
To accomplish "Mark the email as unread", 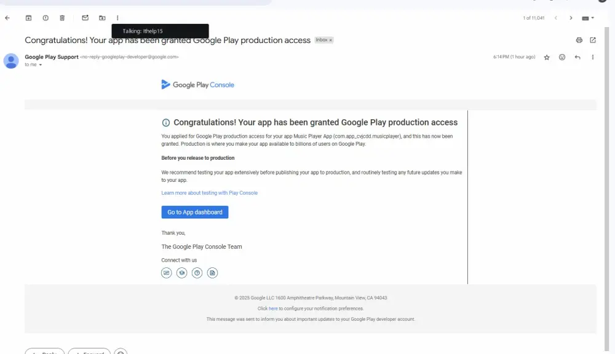I will pos(85,18).
